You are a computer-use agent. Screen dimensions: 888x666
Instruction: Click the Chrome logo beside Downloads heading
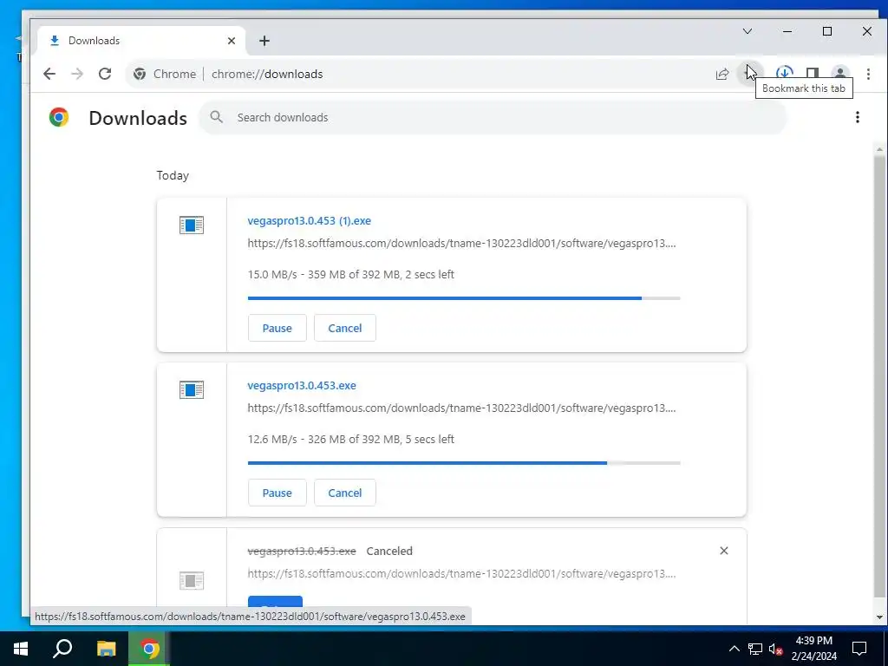(59, 117)
